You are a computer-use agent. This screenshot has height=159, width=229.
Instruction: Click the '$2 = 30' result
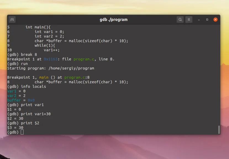point(15,118)
